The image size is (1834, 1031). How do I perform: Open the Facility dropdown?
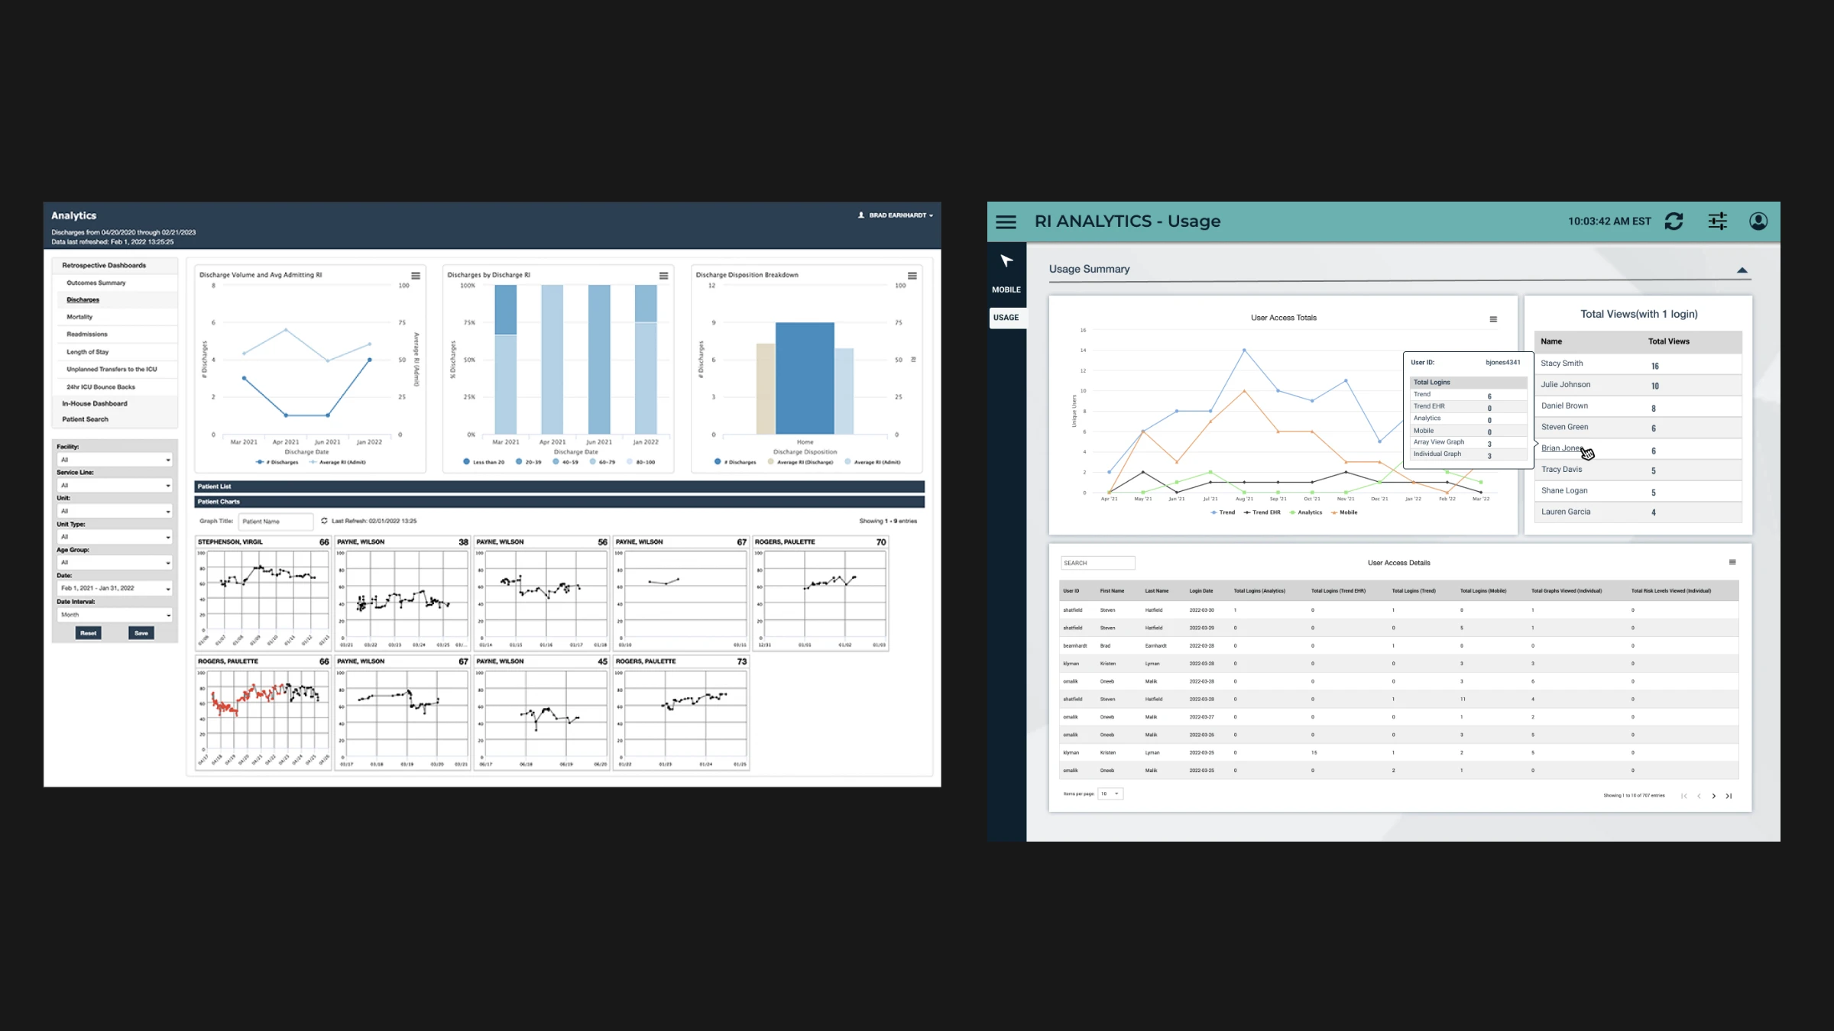[x=115, y=460]
